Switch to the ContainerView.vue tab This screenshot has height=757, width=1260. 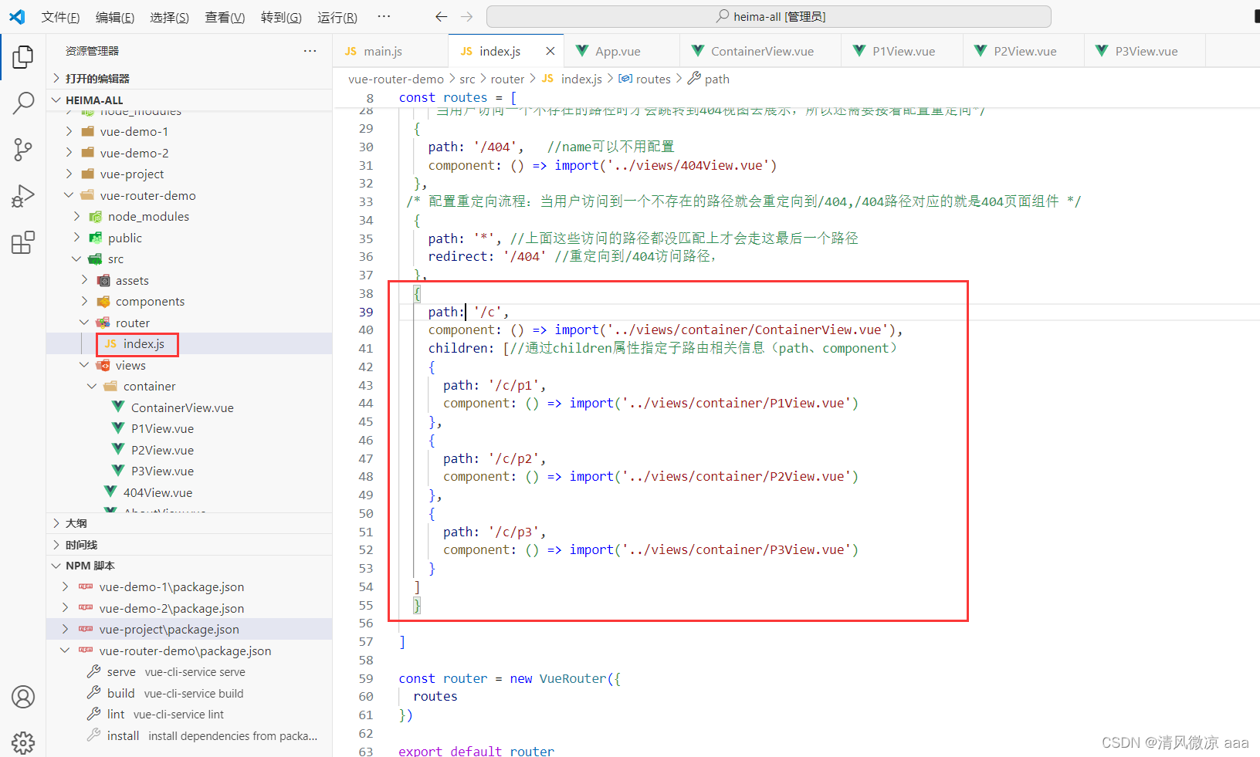tap(761, 51)
